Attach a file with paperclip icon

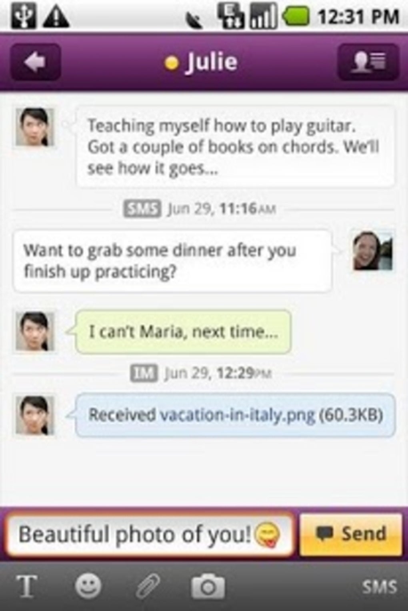148,586
